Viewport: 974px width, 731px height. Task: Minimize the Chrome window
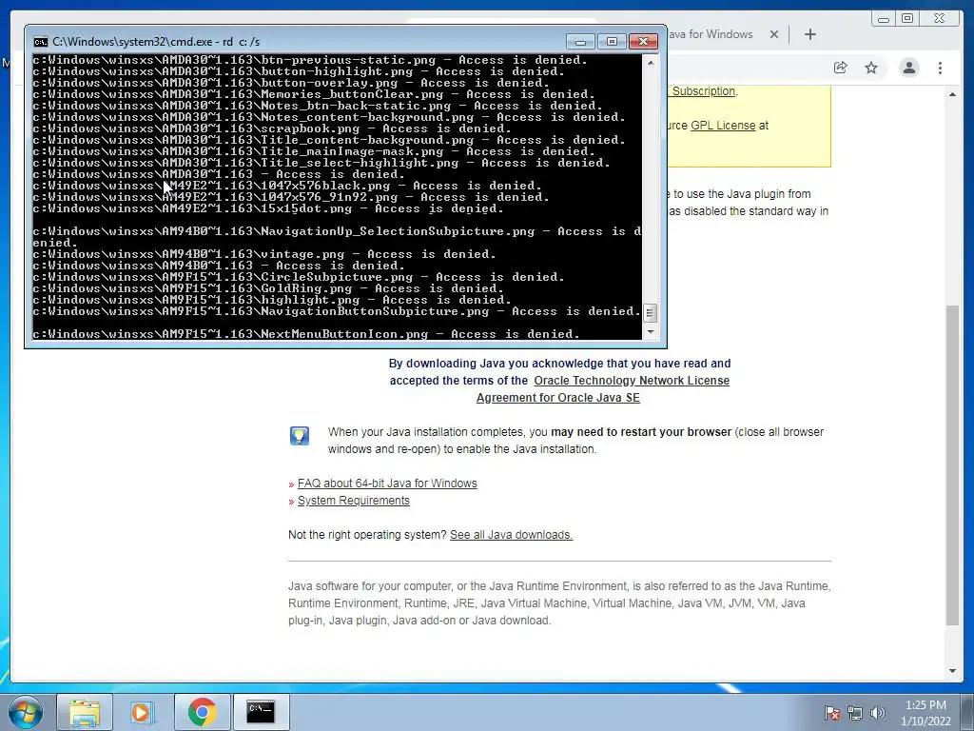[884, 19]
